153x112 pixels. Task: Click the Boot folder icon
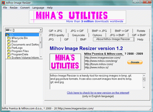point(9,41)
